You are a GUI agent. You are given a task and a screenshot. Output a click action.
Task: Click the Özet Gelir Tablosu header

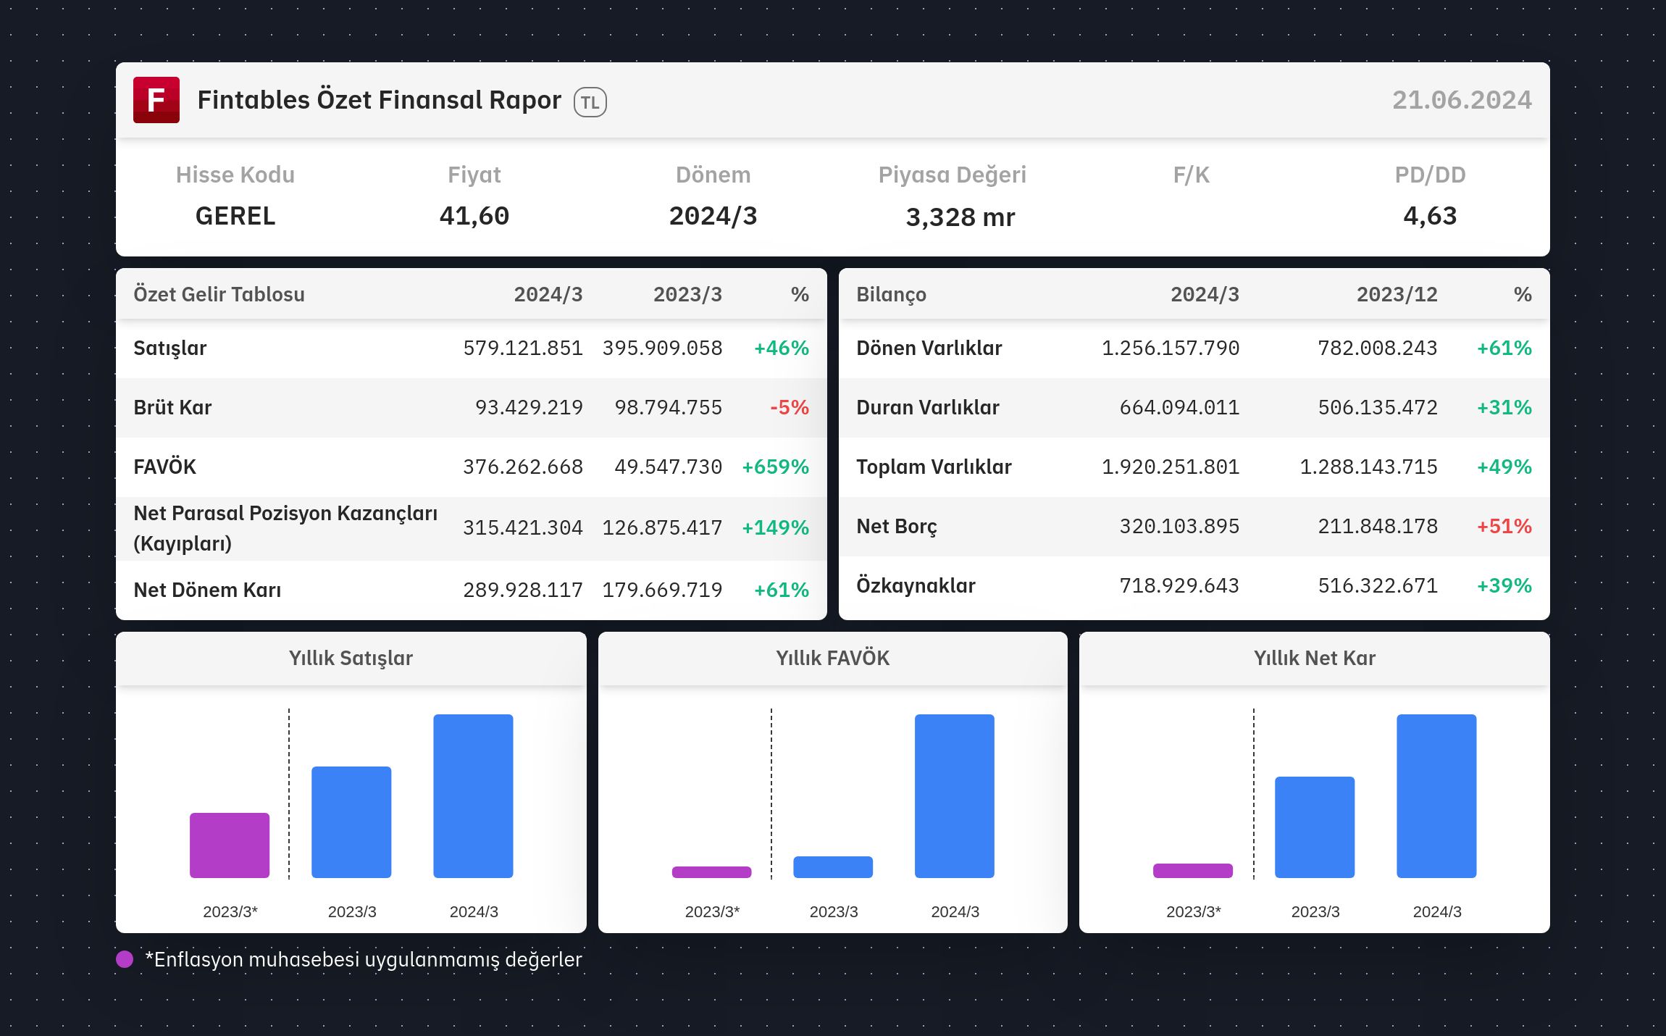(219, 294)
